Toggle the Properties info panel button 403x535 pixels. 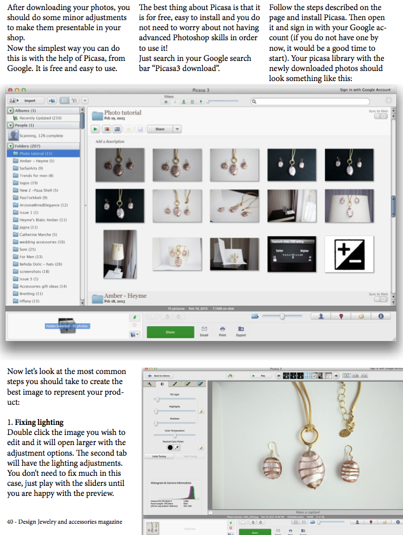[381, 316]
